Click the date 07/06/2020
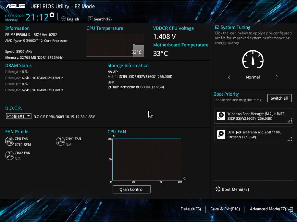This screenshot has height=222, width=297. 14,16
